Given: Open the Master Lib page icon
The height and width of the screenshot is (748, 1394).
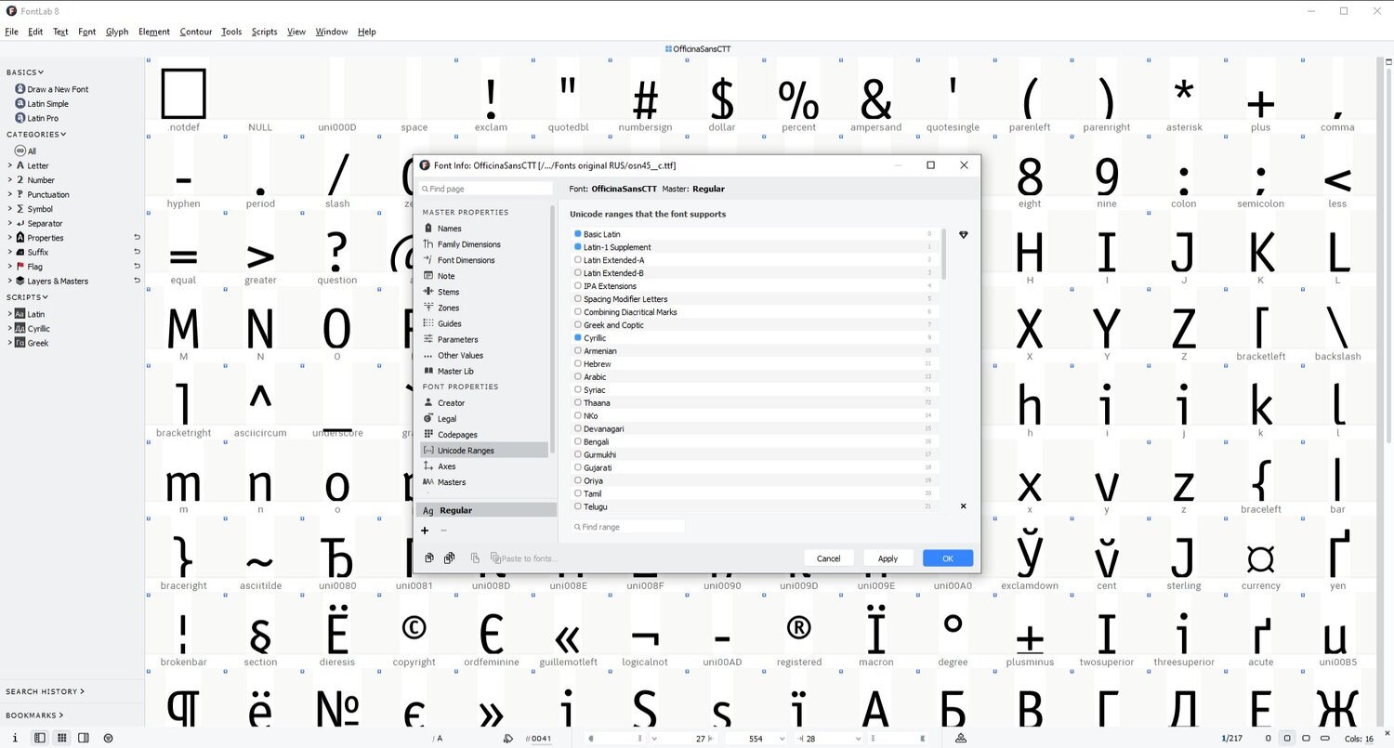Looking at the screenshot, I should (x=428, y=371).
